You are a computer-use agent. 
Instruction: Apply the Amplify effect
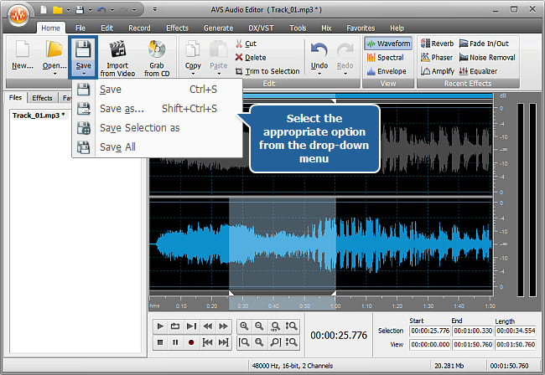coord(438,71)
